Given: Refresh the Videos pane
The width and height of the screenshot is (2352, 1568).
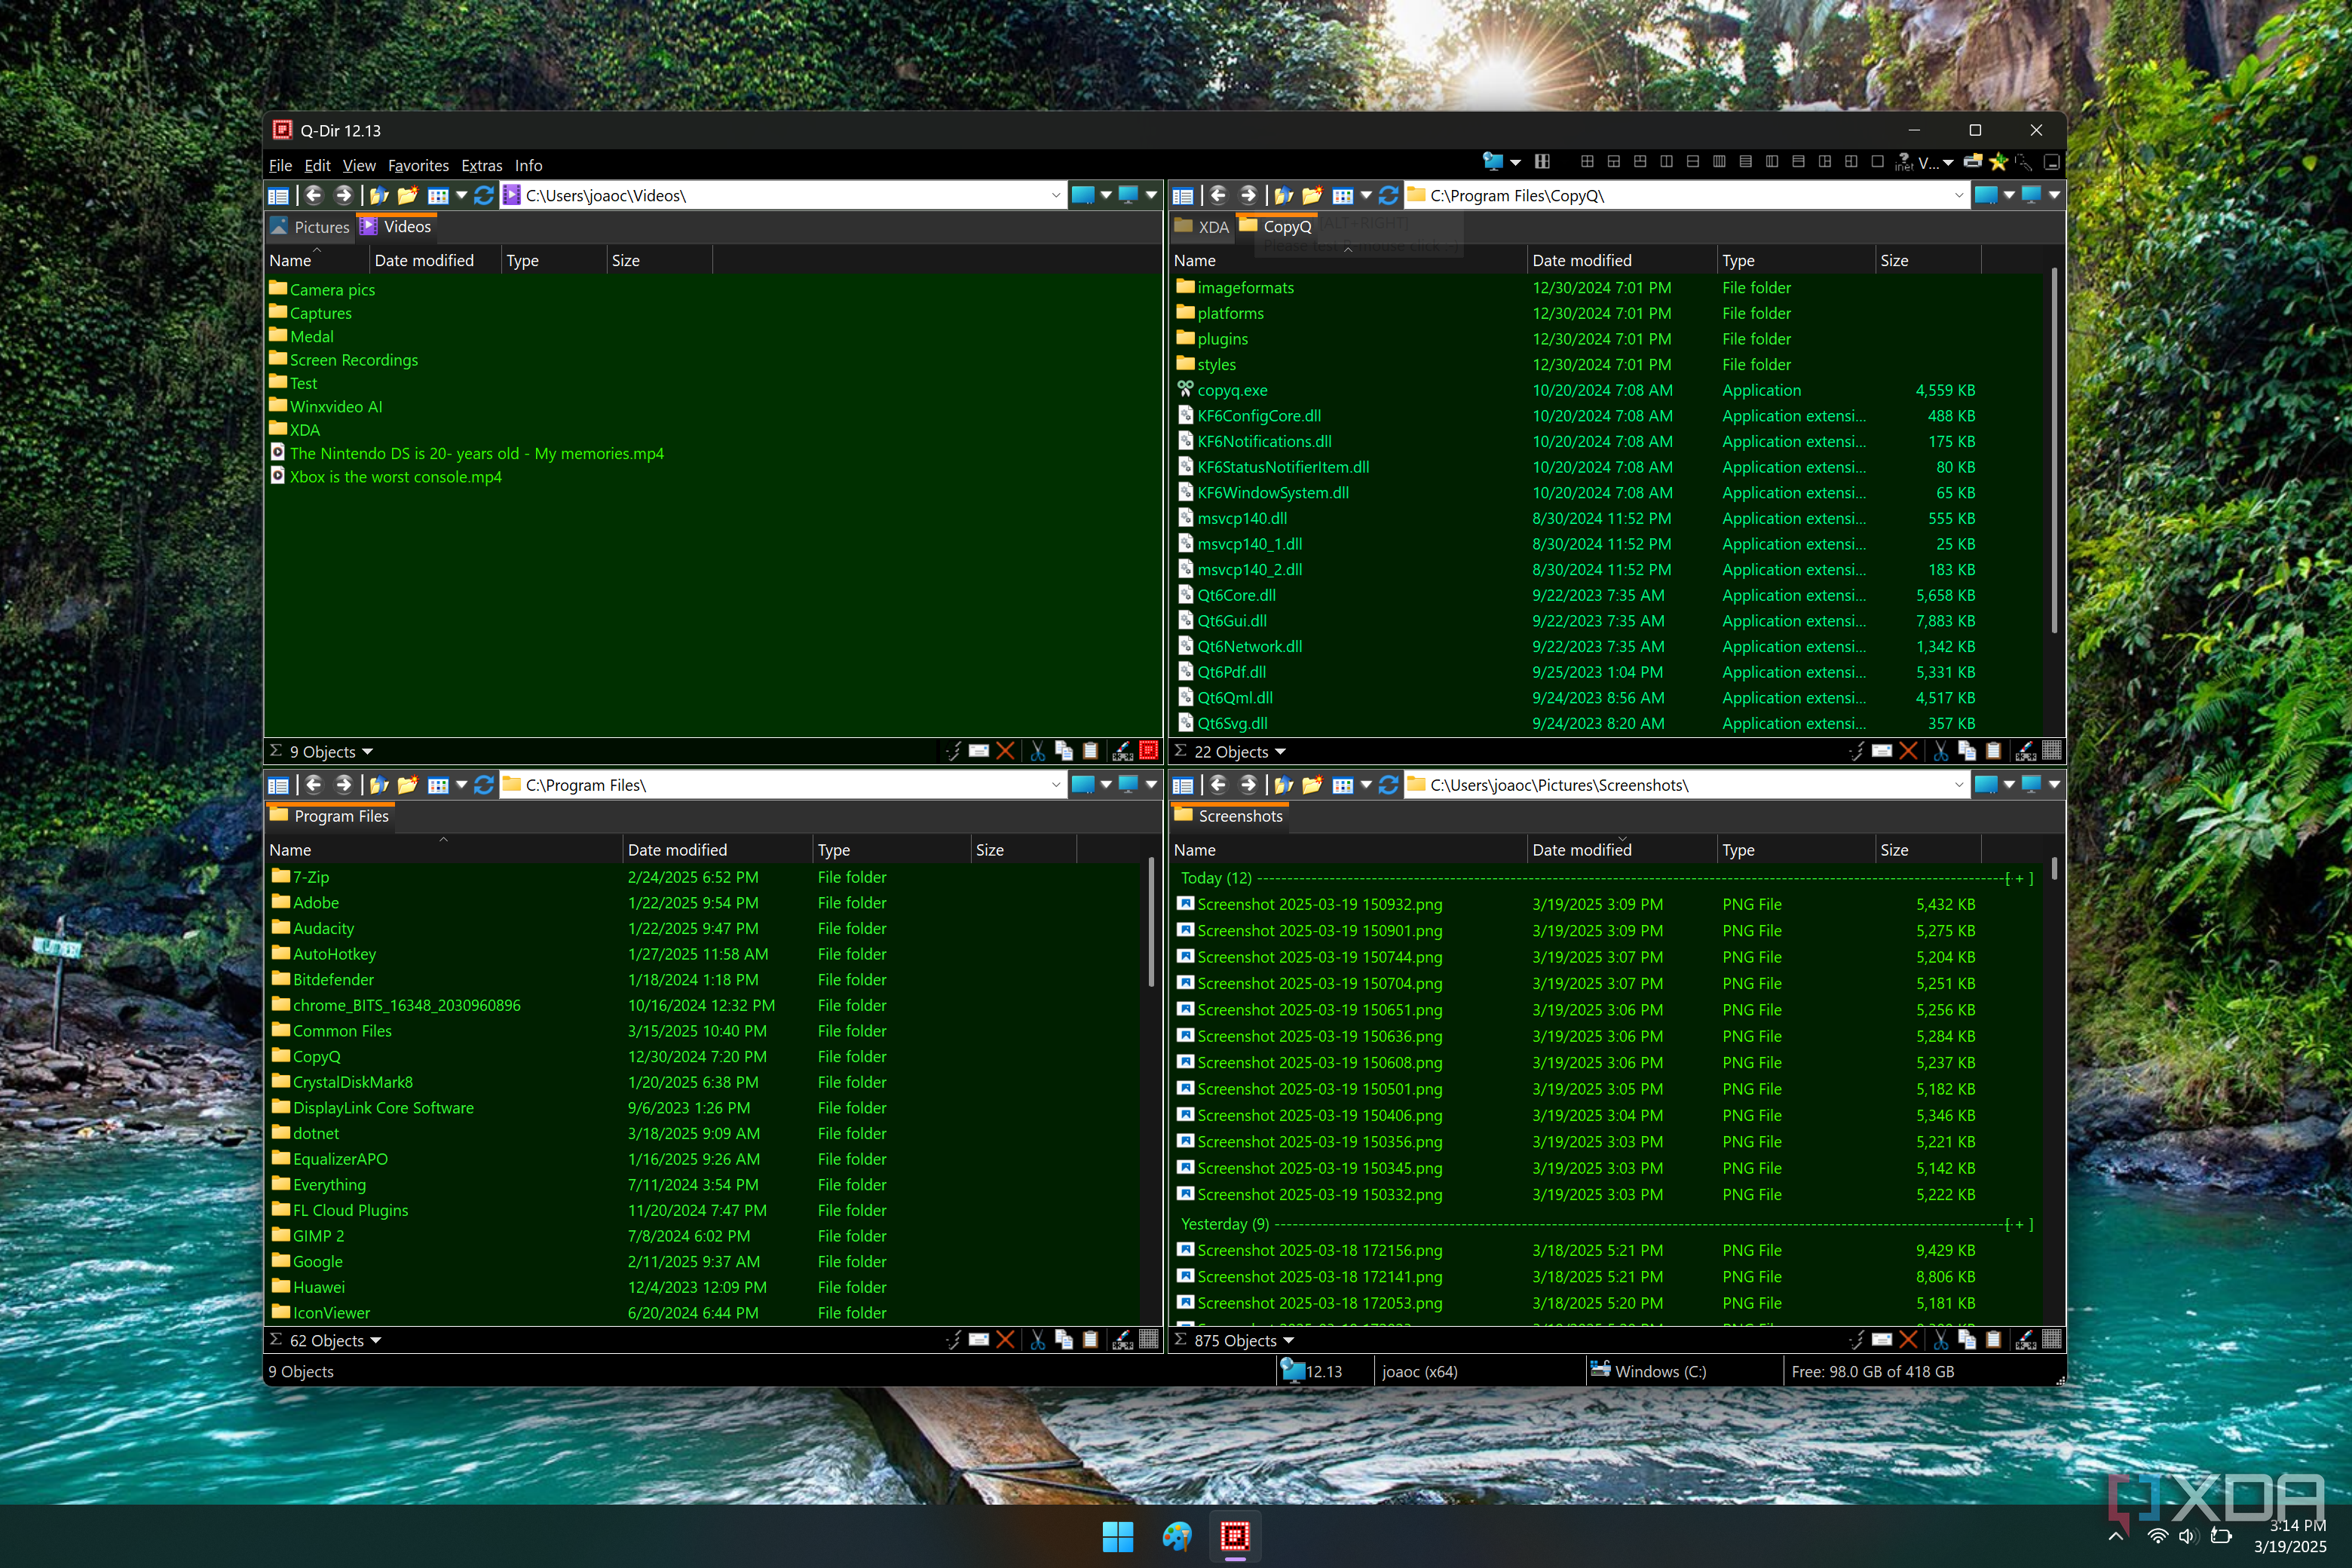Looking at the screenshot, I should tap(484, 195).
